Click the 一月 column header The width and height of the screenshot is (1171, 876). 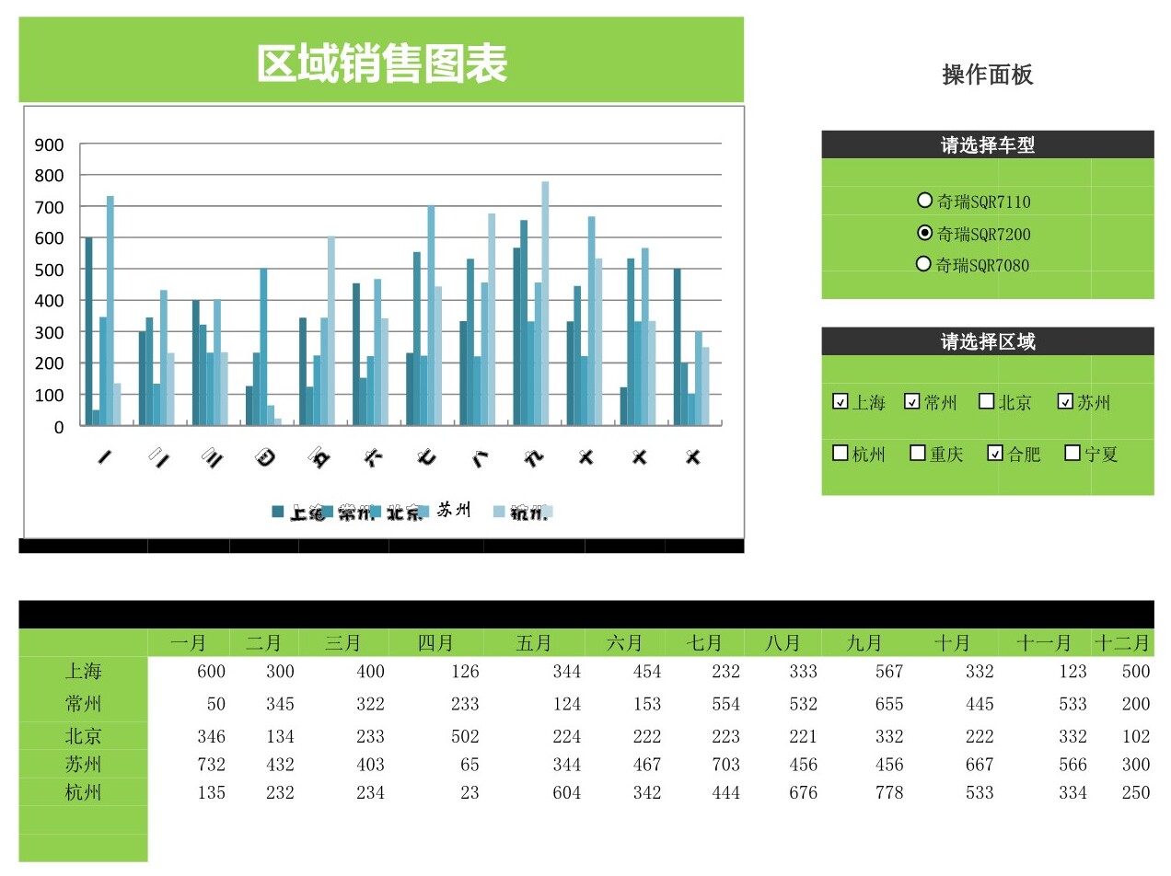[x=189, y=642]
